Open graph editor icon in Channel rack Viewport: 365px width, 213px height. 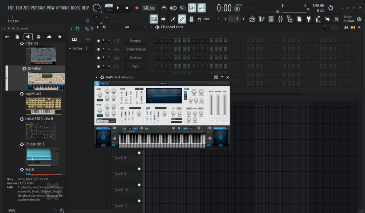(346, 27)
